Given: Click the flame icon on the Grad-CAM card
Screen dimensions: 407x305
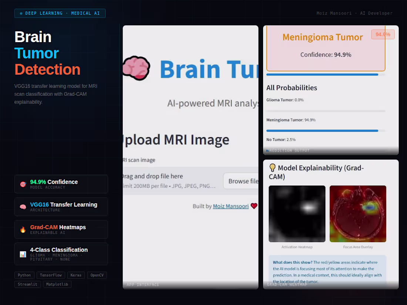Looking at the screenshot, I should pyautogui.click(x=23, y=229).
